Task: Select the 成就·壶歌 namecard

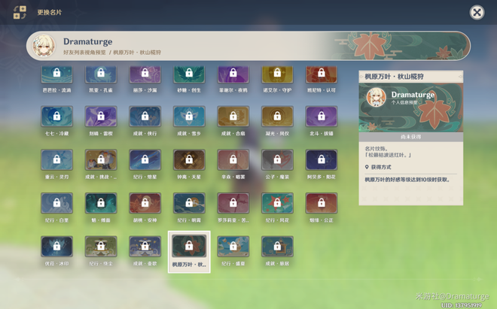Action: point(145,247)
